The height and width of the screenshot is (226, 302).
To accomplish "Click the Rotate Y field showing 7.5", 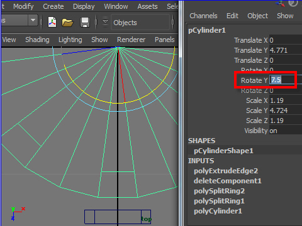I will coord(286,80).
